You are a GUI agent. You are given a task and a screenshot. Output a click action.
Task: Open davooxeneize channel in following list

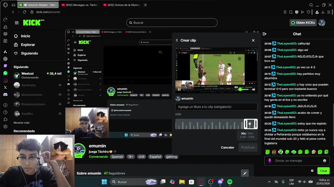[38, 95]
